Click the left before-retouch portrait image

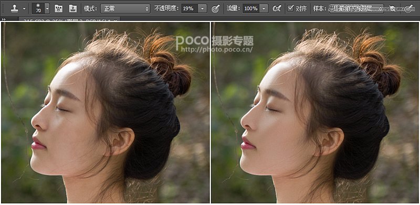(x=106, y=112)
